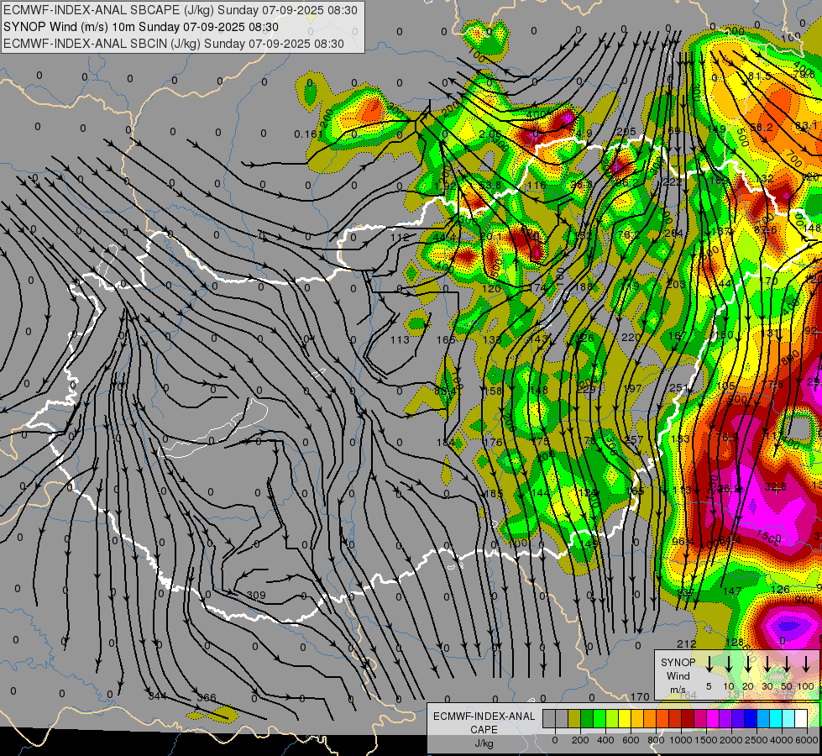Screen dimensions: 822x756
Task: Click the map value 135
Action: point(492,339)
